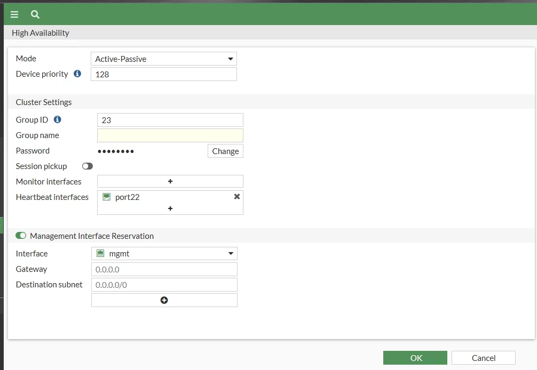This screenshot has width=537, height=370.
Task: Click the mgmt interface icon
Action: pos(100,253)
